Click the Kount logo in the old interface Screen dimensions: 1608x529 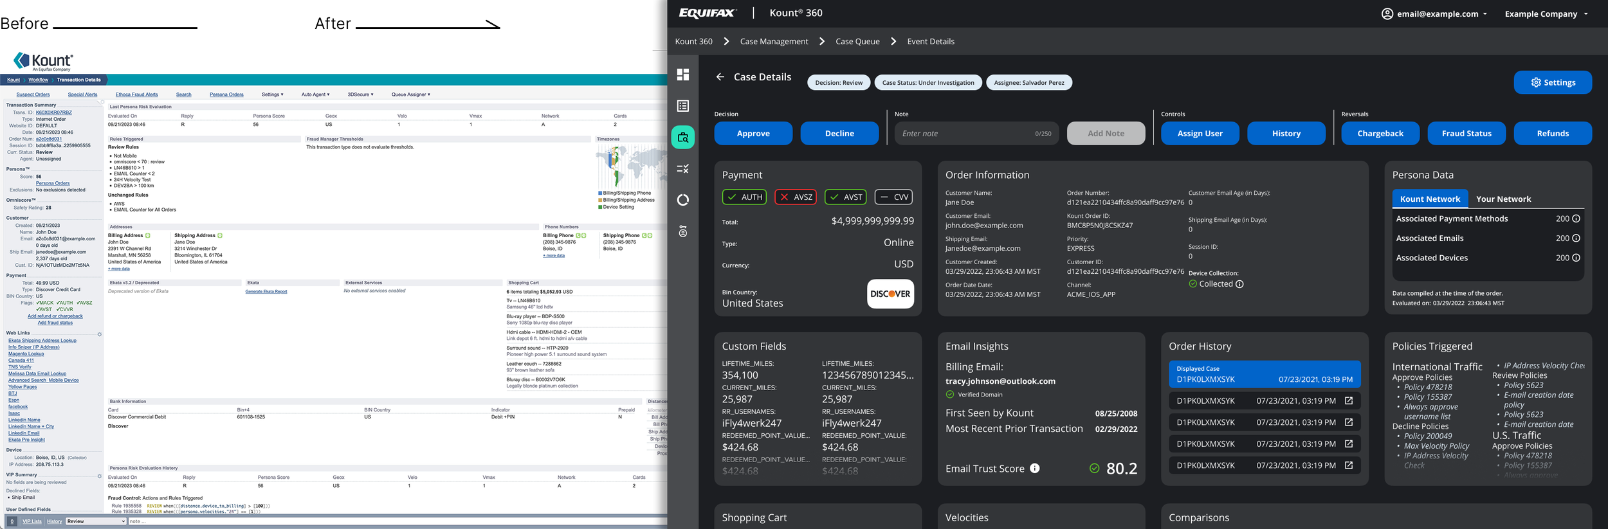[43, 62]
